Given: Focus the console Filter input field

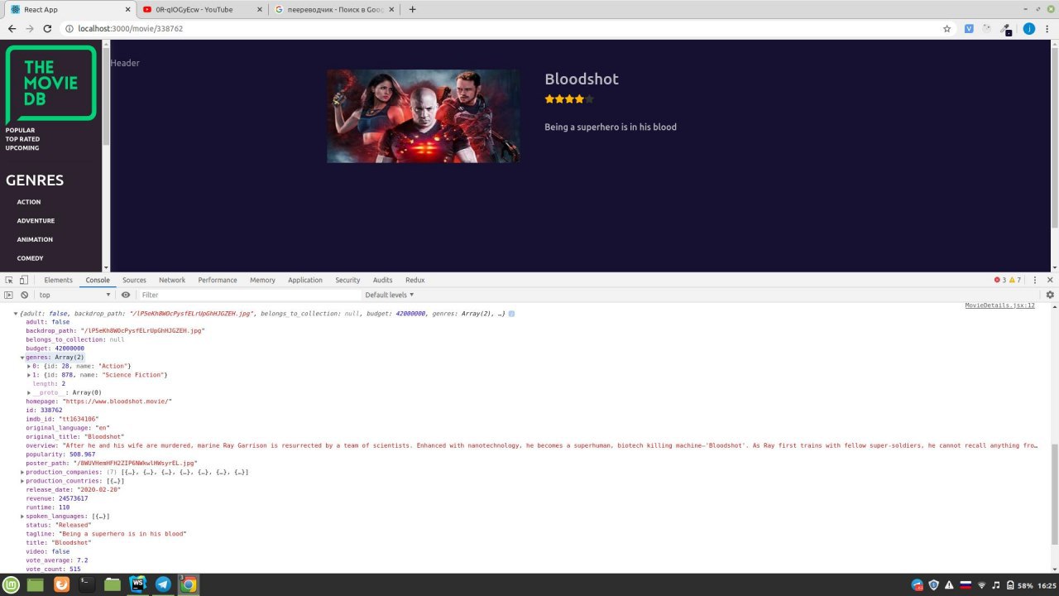Looking at the screenshot, I should (248, 295).
